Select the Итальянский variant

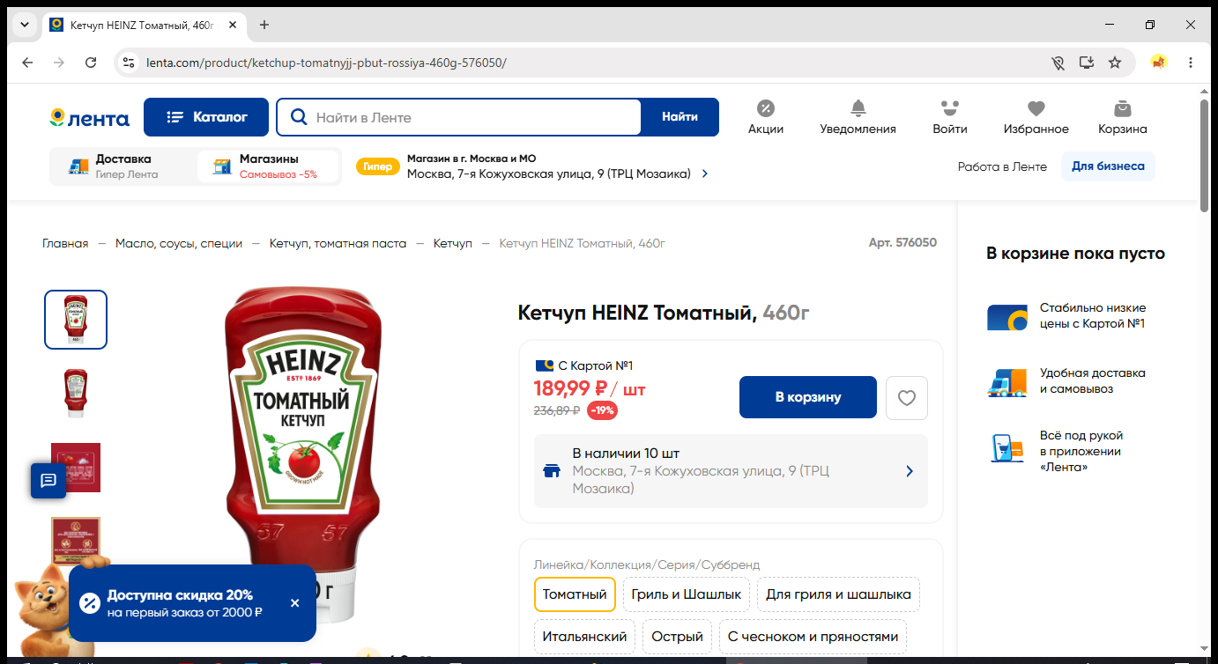point(584,637)
